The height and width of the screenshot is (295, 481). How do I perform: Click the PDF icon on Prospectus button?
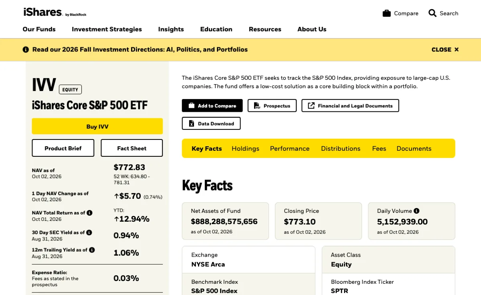pyautogui.click(x=257, y=106)
